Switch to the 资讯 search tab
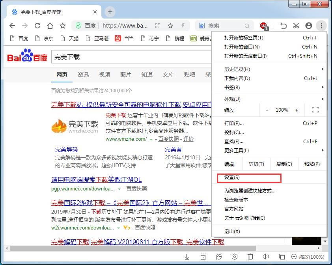332x265 pixels. point(83,75)
